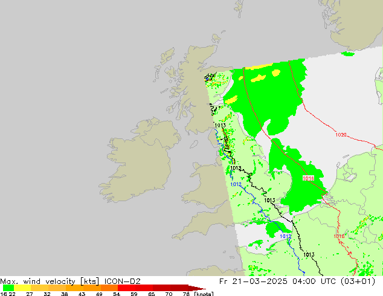Viewport: 383px width, 296px height.
Task: Click the 49–54 knots dark orange swatch
Action: (109, 288)
